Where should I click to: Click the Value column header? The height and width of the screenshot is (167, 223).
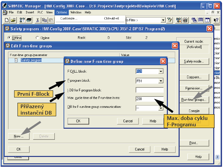pyautogui.click(x=147, y=55)
